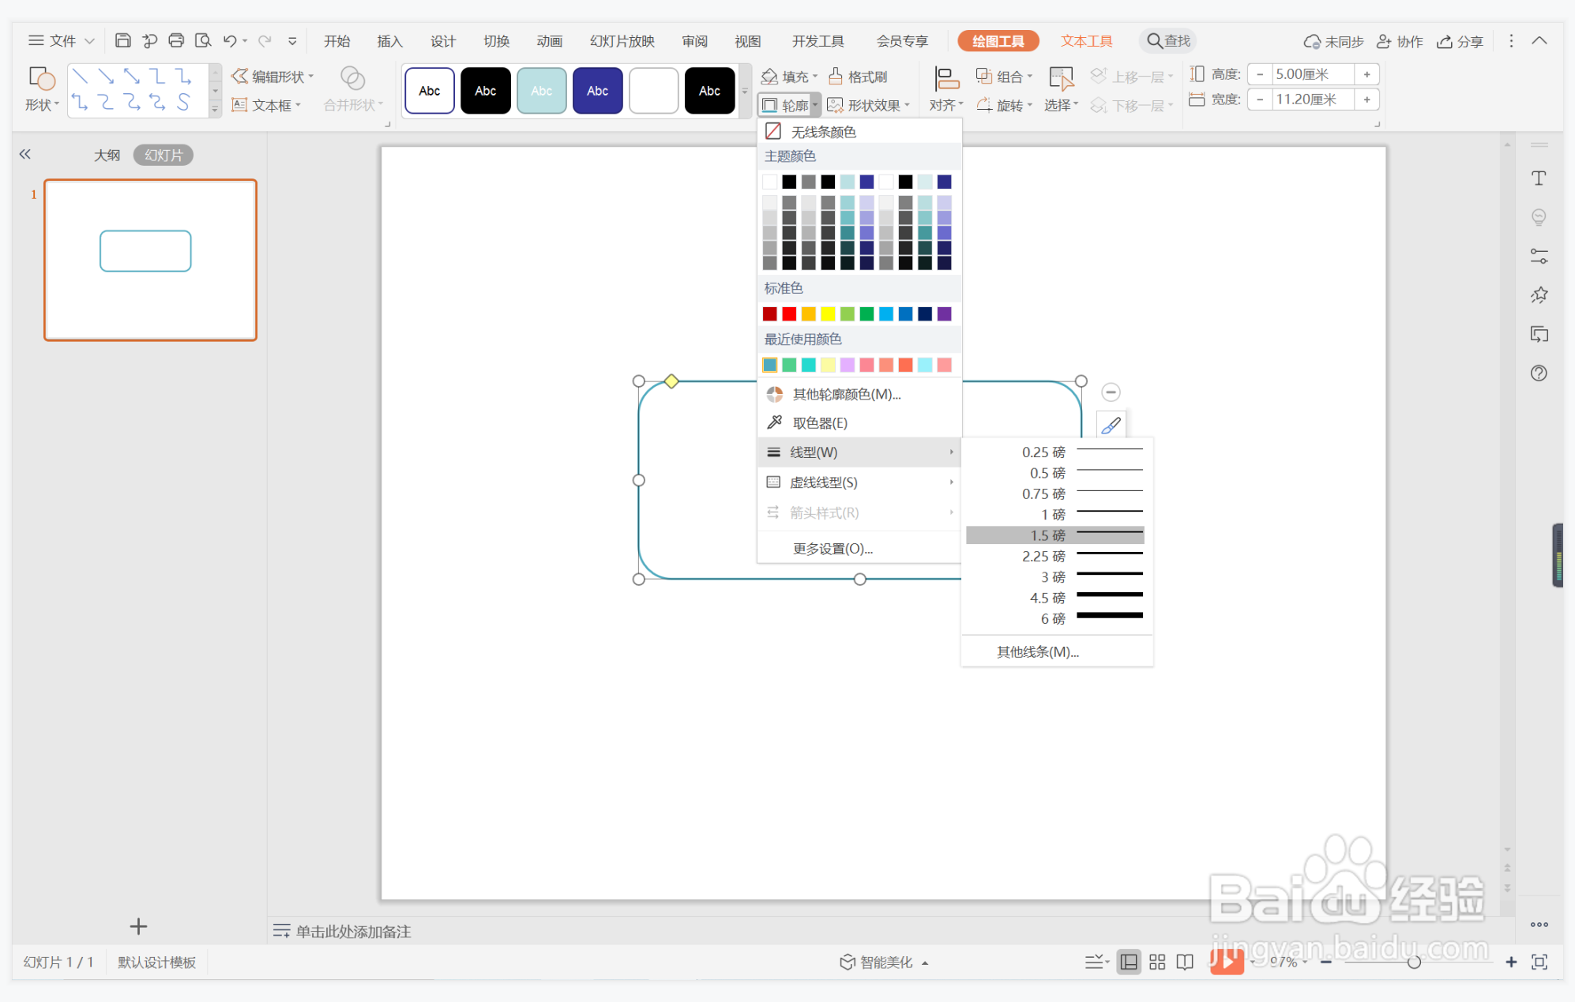Click the help question mark icon
This screenshot has height=1002, width=1575.
point(1539,373)
